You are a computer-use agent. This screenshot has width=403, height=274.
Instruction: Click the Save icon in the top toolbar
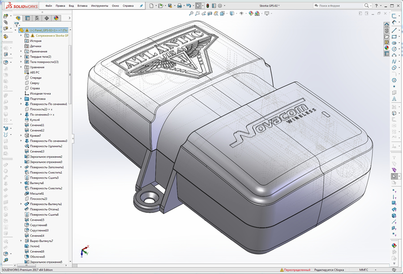(x=170, y=6)
